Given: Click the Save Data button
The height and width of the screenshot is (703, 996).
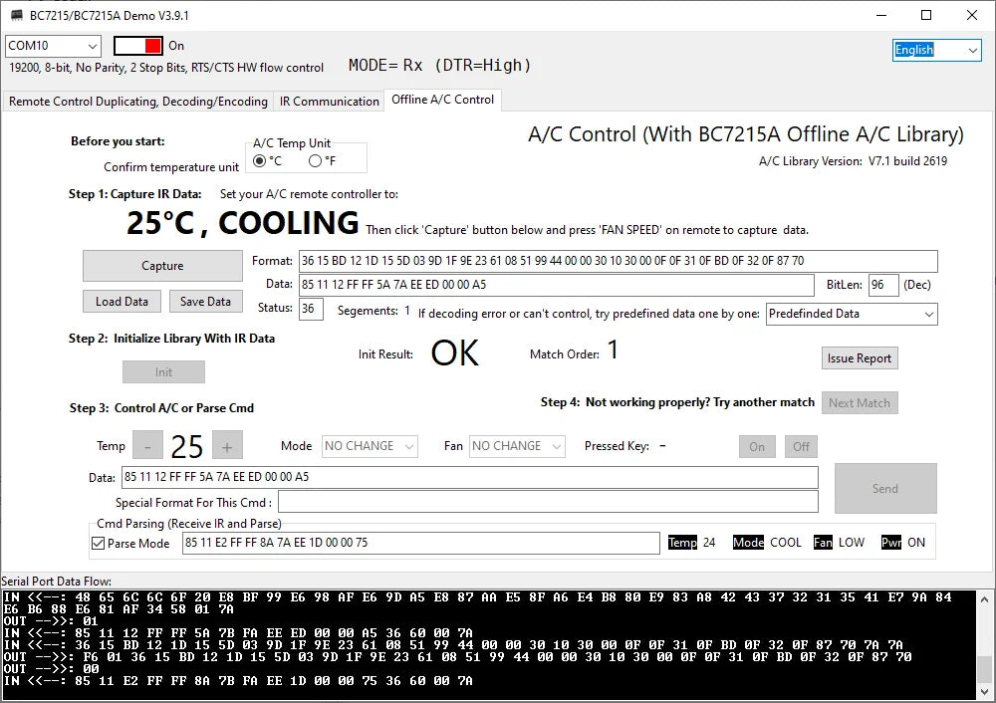Looking at the screenshot, I should point(206,301).
